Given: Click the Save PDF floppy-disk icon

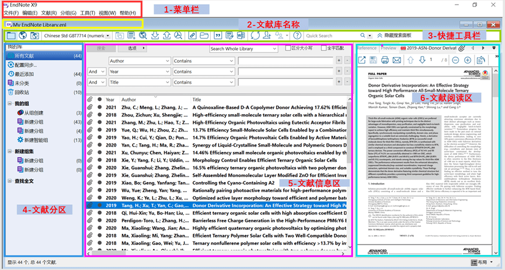Looking at the screenshot, I should click(x=373, y=60).
